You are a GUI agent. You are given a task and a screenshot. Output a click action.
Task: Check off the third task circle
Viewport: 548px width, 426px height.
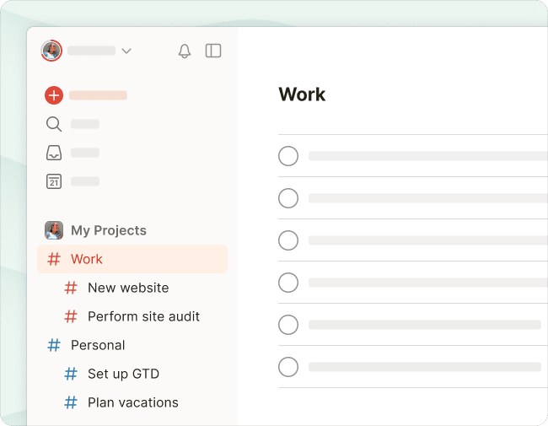(288, 240)
